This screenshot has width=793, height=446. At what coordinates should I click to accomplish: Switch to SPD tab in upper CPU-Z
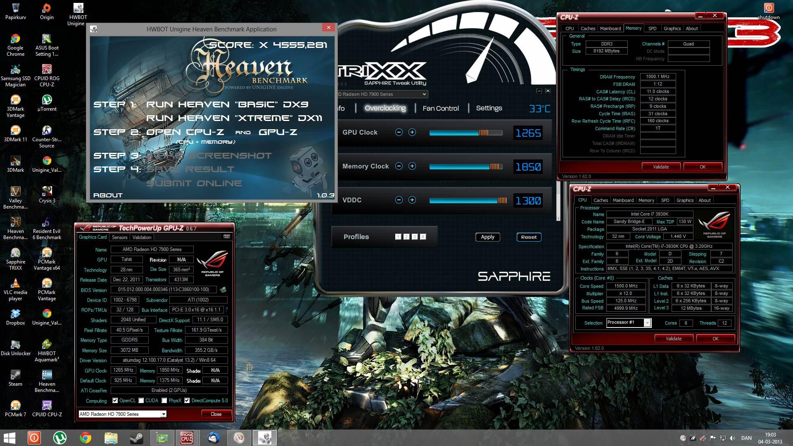coord(652,28)
